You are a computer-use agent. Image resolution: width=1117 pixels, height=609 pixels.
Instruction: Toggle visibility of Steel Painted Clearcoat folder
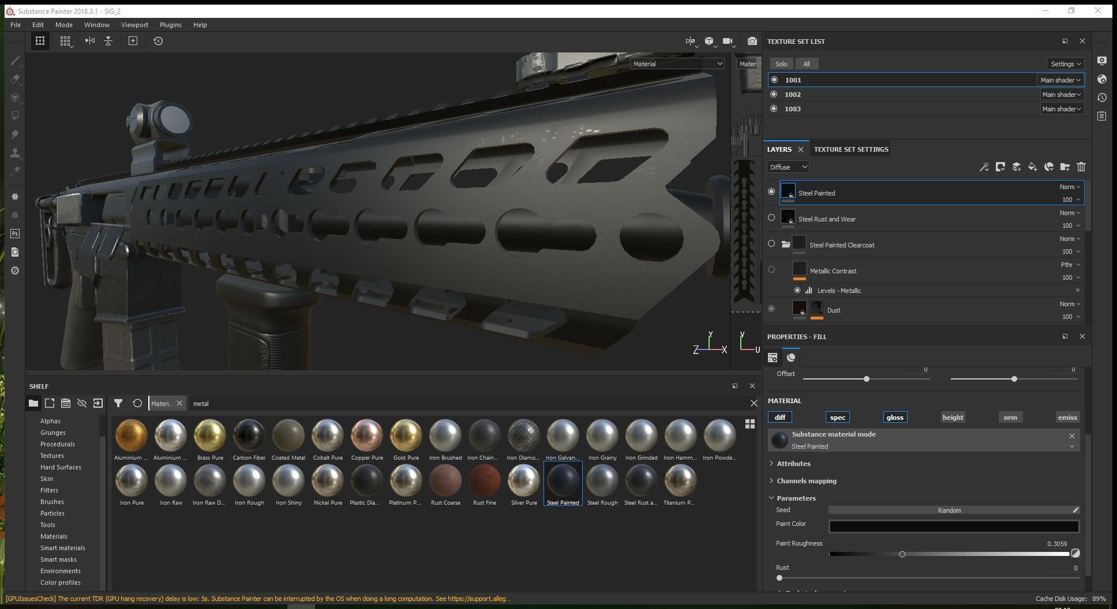[x=771, y=243]
